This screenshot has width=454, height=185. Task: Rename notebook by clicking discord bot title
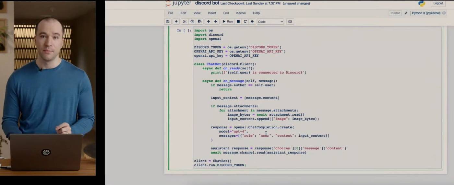[x=207, y=3]
